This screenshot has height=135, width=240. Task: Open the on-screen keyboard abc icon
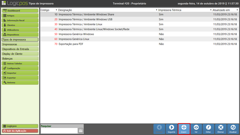81,130
